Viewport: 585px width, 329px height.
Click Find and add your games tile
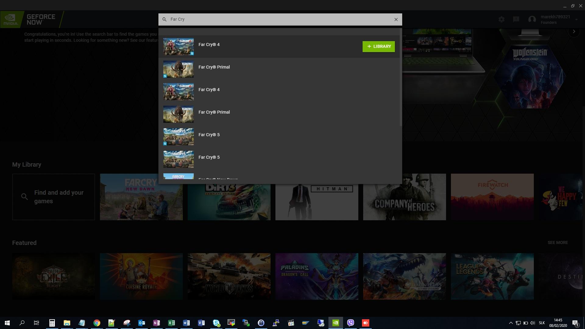click(54, 197)
